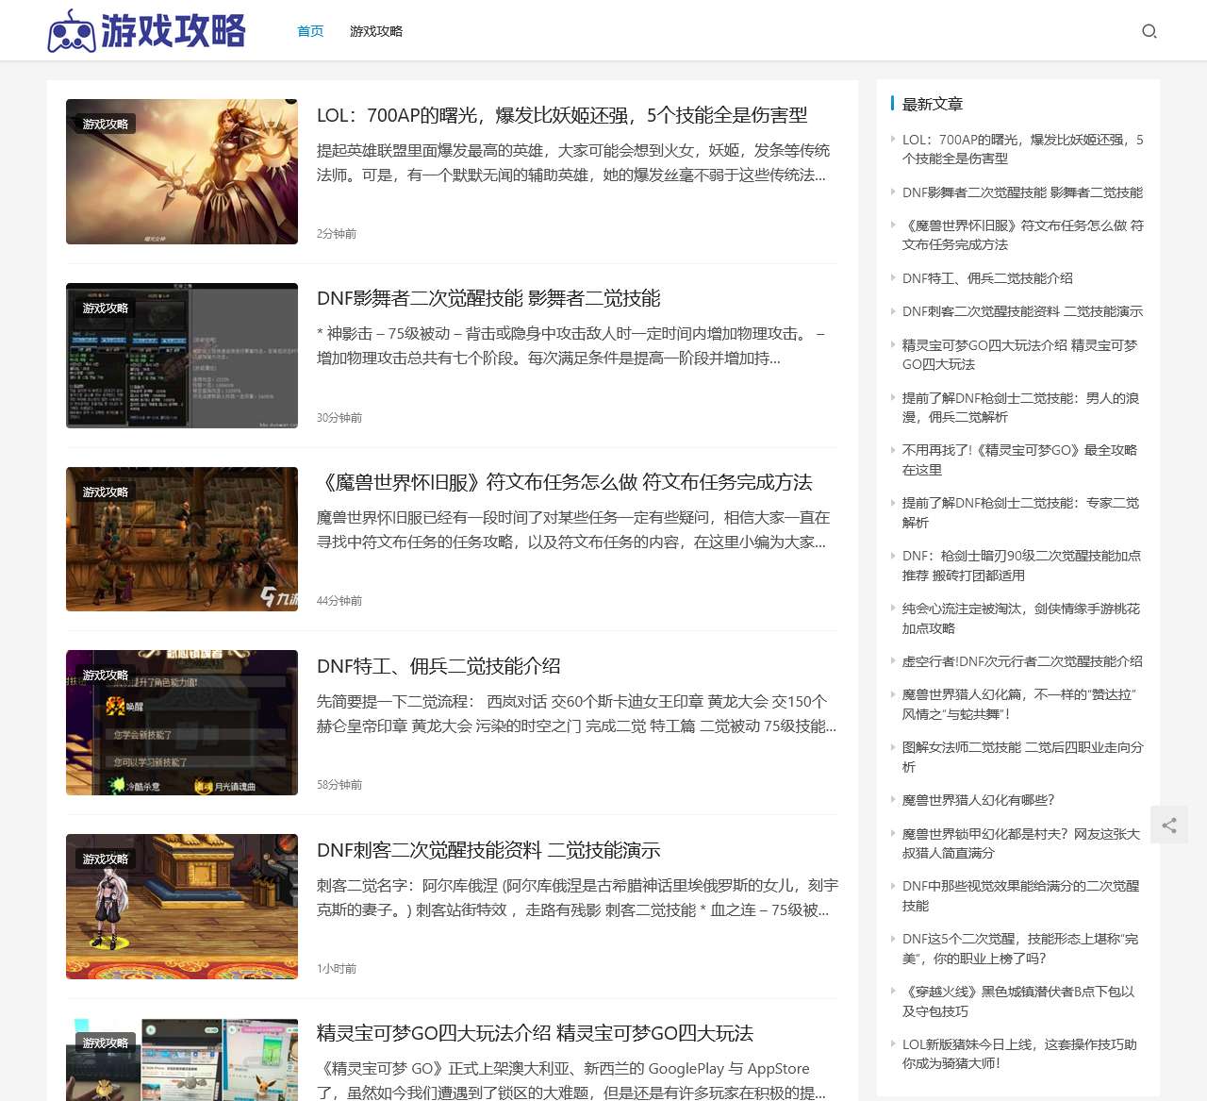Screen dimensions: 1207x1101
Task: Click the 精灵宝可梦GO article thumbnail image
Action: tap(182, 1061)
